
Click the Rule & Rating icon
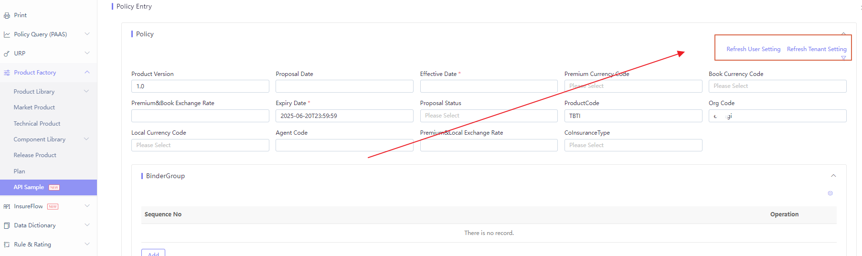pos(7,245)
